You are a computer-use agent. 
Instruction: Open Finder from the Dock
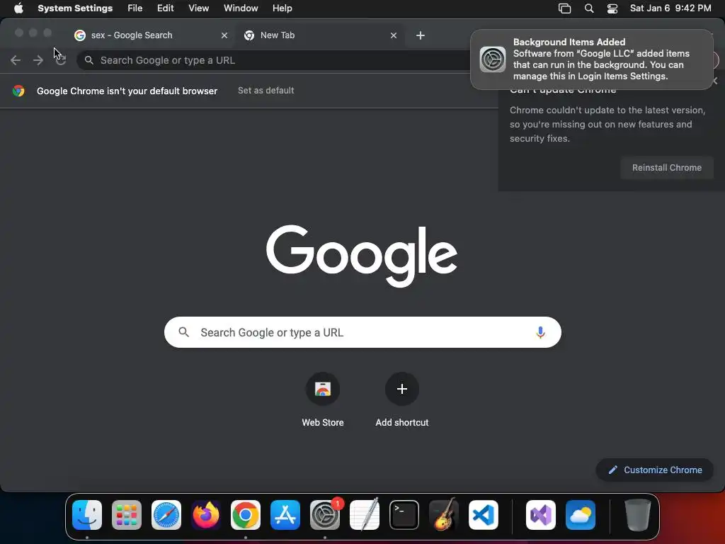(87, 515)
